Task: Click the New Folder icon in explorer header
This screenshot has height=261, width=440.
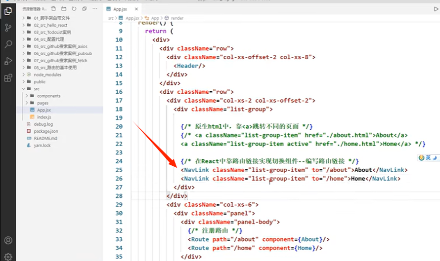Action: [x=64, y=9]
